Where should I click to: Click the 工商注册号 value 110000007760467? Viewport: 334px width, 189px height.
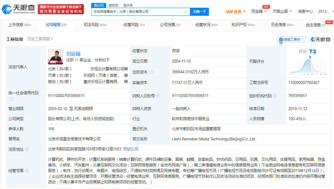[x=304, y=82]
